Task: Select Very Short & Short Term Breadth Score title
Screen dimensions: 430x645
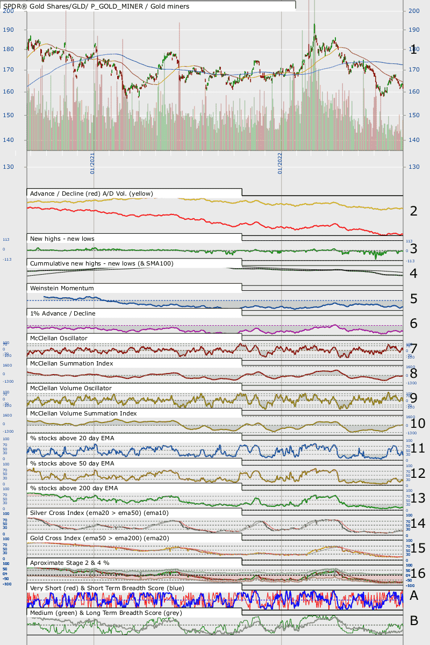Action: [107, 588]
